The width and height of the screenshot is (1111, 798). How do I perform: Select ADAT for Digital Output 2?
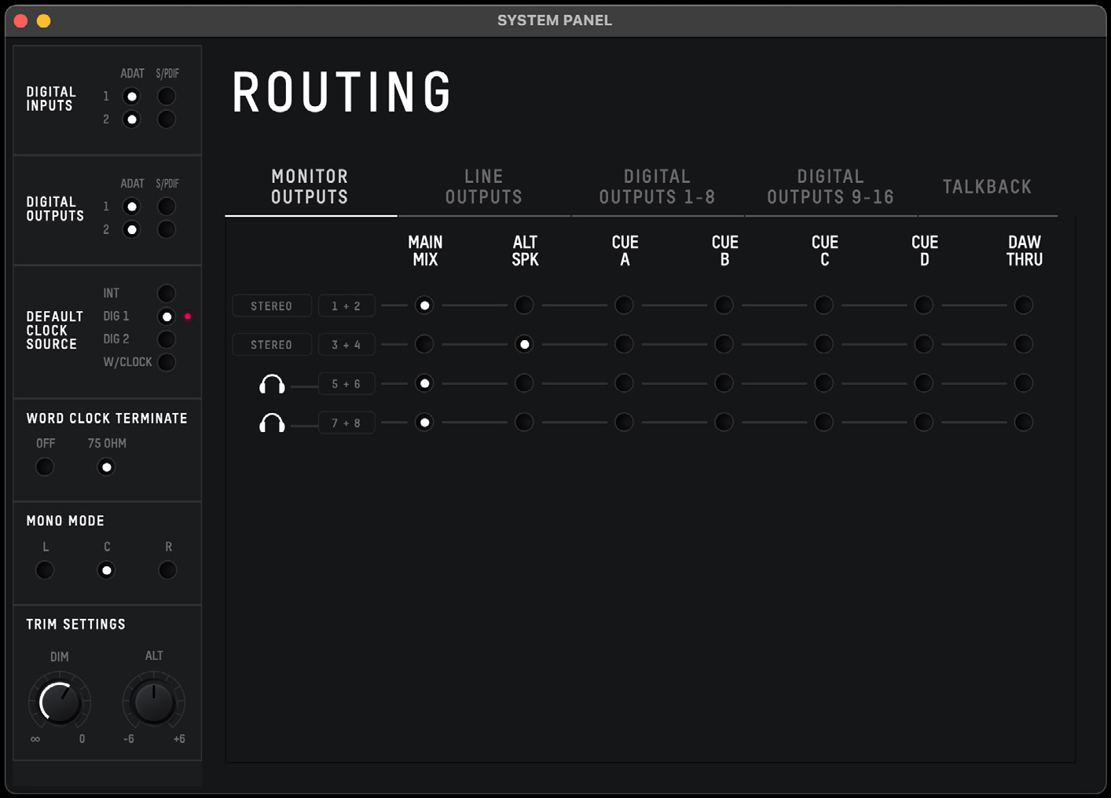click(131, 229)
